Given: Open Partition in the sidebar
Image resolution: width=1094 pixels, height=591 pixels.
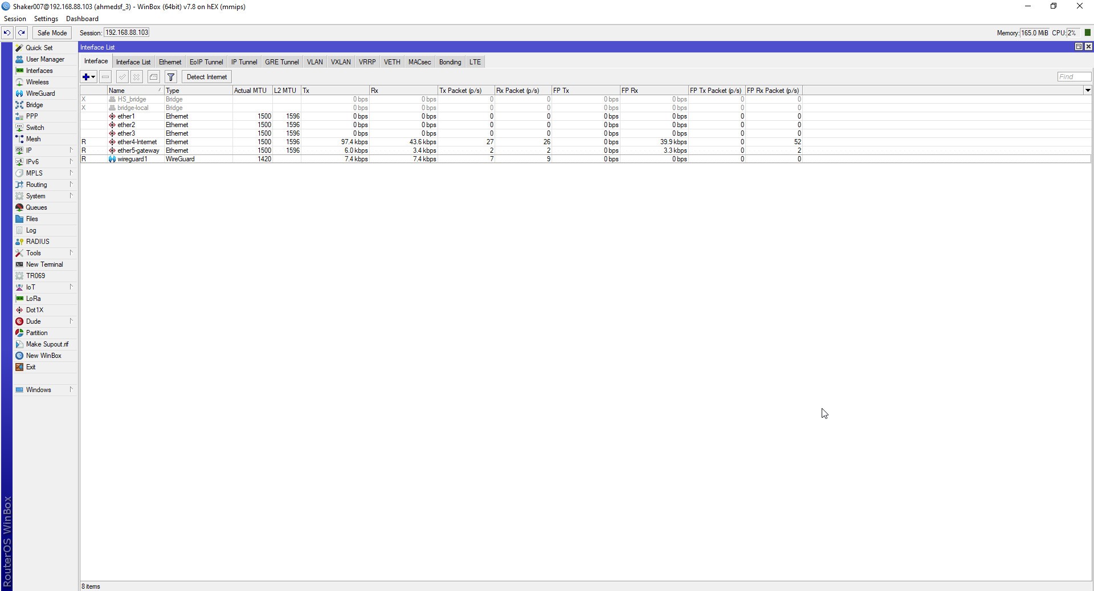Looking at the screenshot, I should [x=46, y=333].
